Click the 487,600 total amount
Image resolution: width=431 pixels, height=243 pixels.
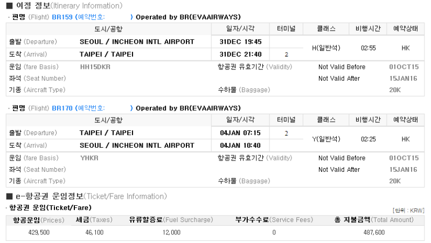point(374,232)
